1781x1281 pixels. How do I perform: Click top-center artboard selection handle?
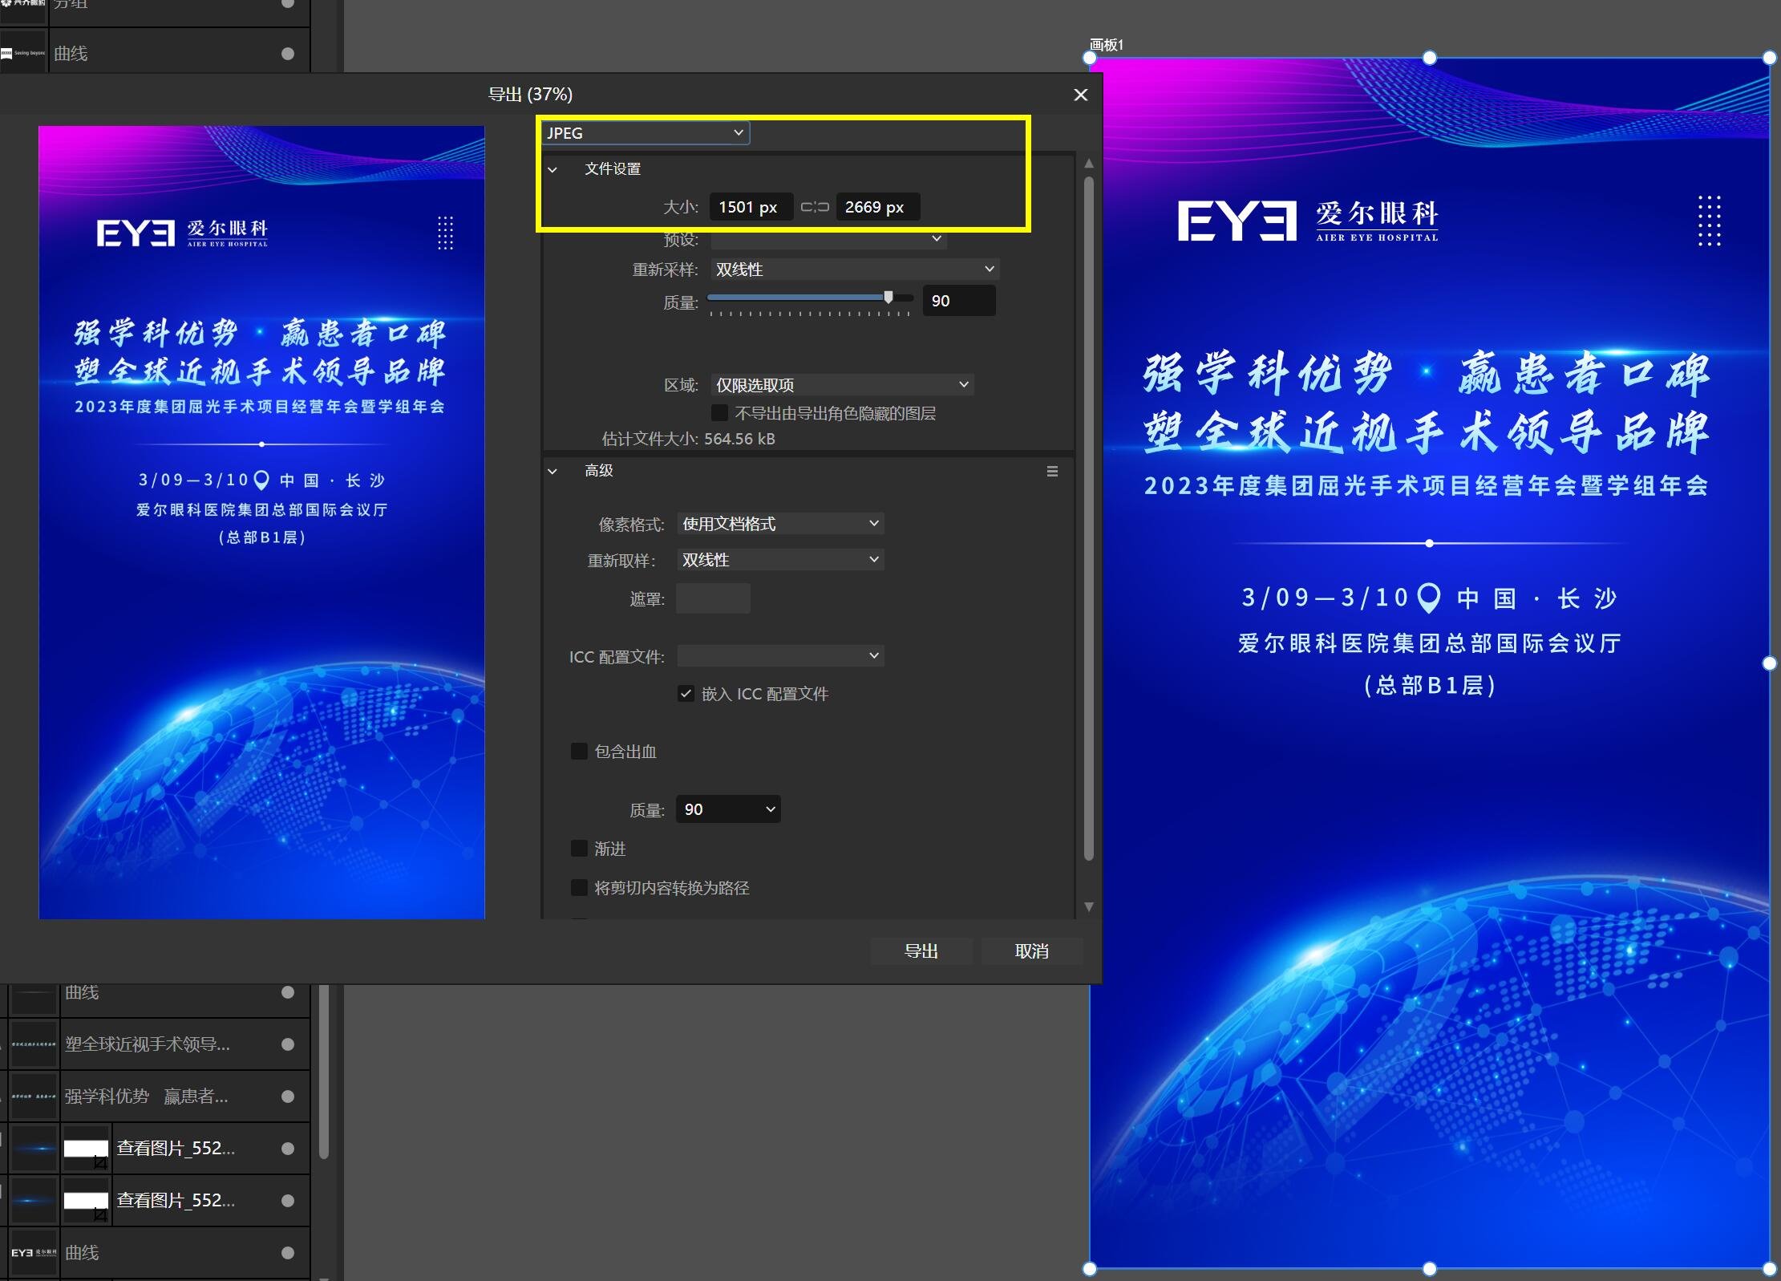pos(1429,58)
